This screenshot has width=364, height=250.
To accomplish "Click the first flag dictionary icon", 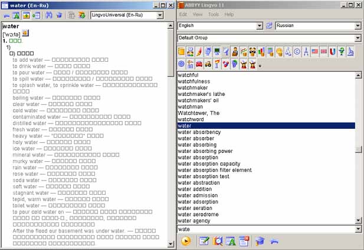I will pos(315,52).
